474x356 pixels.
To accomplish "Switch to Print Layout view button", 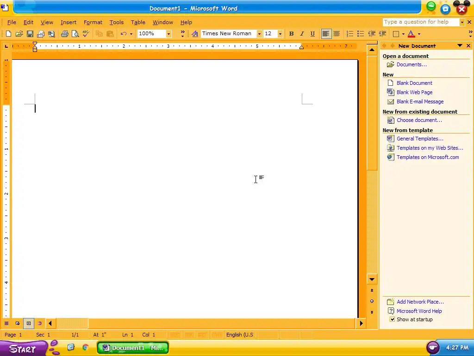I will click(x=29, y=323).
